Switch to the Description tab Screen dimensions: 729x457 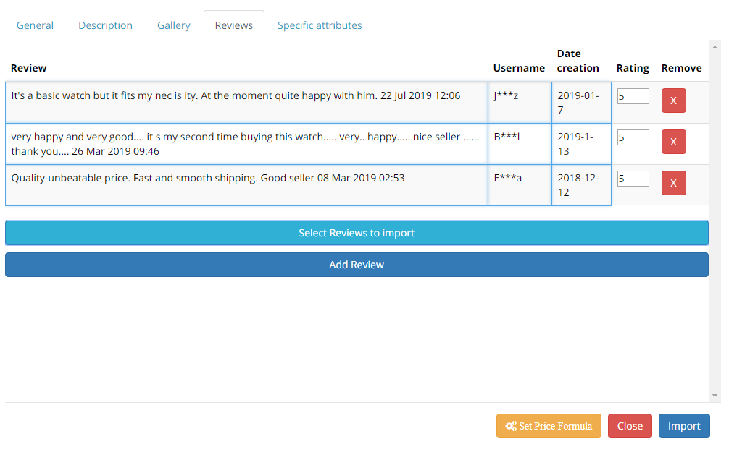tap(105, 25)
